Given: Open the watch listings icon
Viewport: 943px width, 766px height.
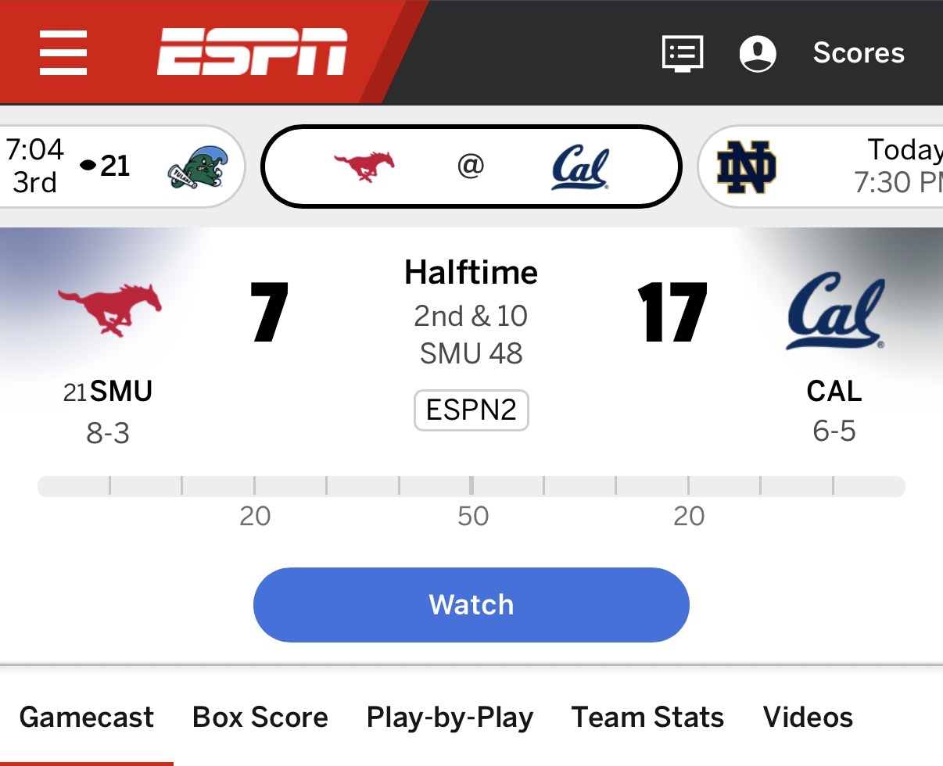Looking at the screenshot, I should point(683,53).
